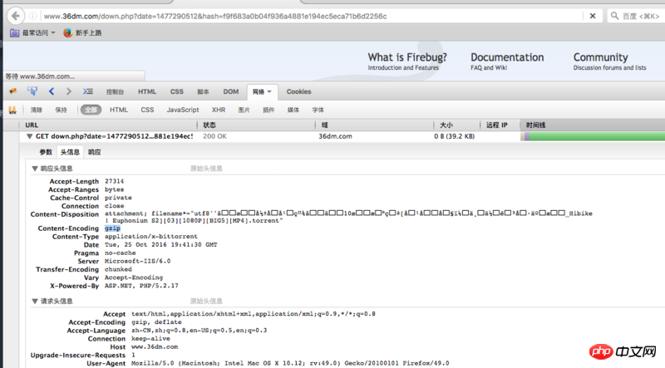Filter requests by 插件 type
The image size is (665, 368).
coord(268,110)
